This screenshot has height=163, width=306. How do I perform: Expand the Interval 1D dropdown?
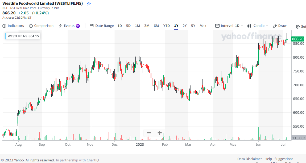coord(229,26)
